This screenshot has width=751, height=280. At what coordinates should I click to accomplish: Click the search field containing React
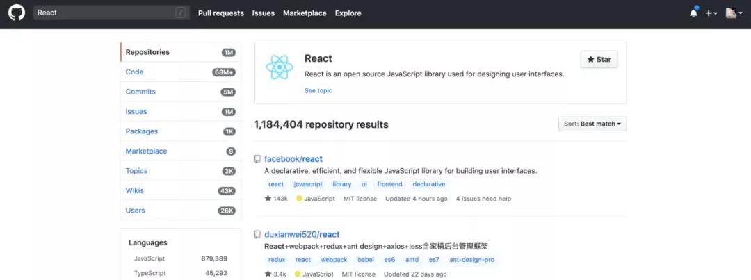pos(111,13)
